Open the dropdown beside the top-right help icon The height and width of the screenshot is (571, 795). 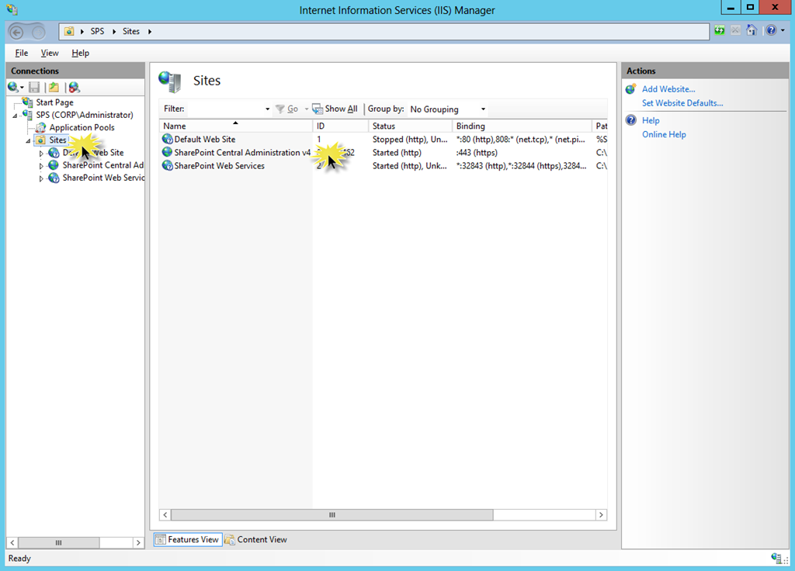[x=783, y=30]
